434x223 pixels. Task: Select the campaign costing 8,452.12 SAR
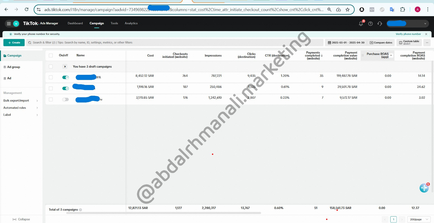point(51,77)
